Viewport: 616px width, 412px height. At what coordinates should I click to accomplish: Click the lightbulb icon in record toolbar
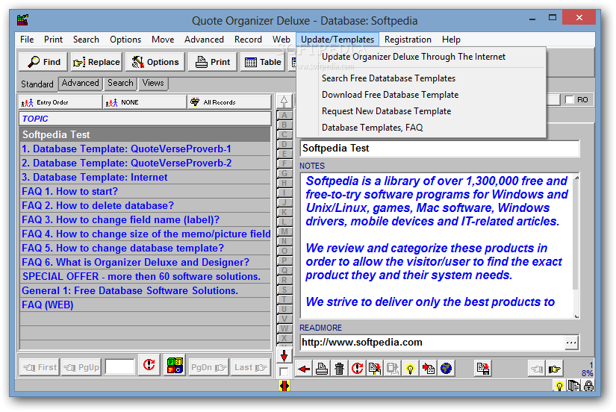click(x=410, y=369)
